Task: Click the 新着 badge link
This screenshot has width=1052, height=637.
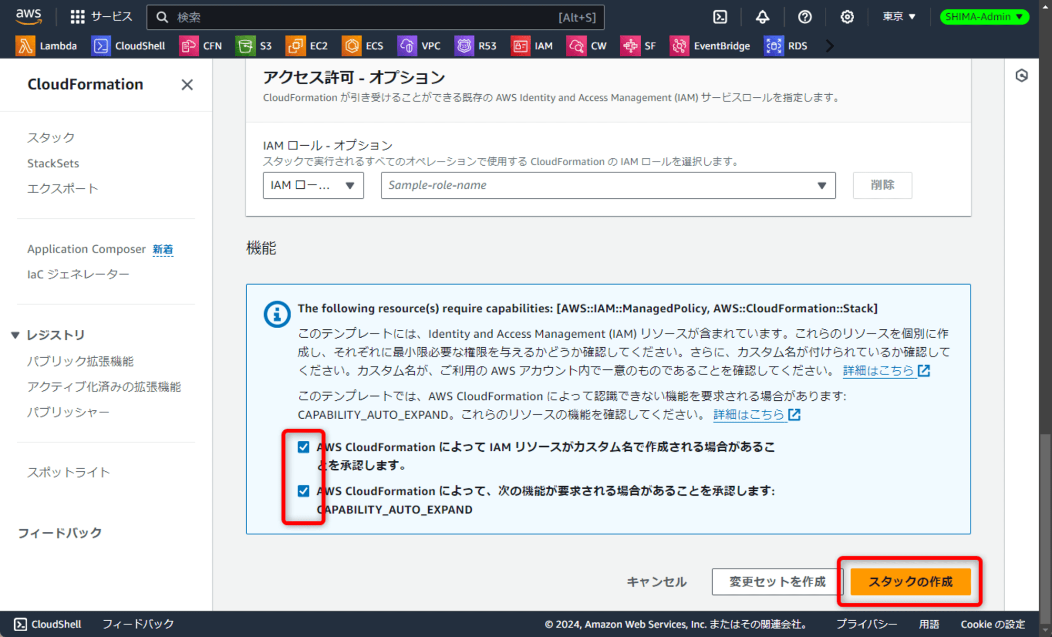Action: [163, 249]
